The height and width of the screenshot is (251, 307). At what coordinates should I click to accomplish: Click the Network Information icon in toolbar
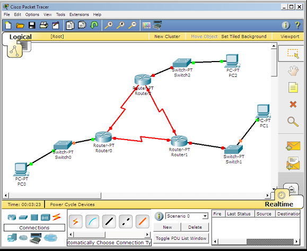(x=286, y=25)
